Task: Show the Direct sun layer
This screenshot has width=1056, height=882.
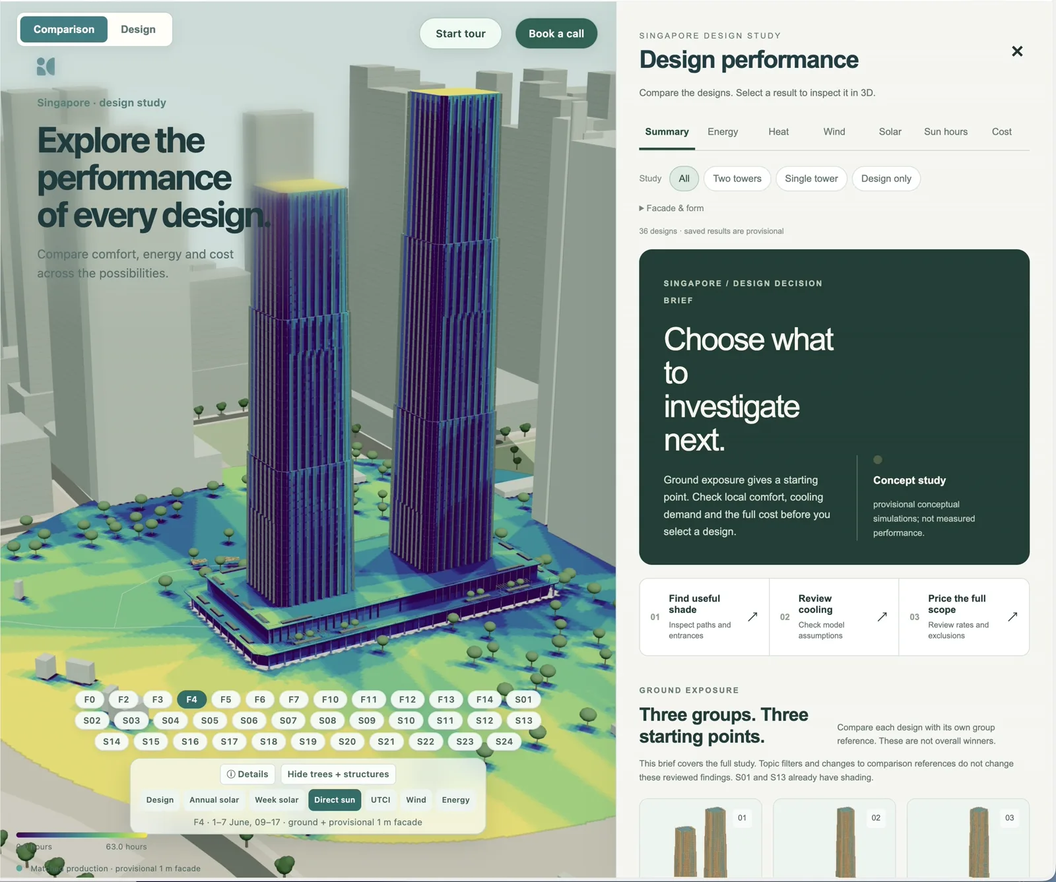Action: (x=335, y=800)
